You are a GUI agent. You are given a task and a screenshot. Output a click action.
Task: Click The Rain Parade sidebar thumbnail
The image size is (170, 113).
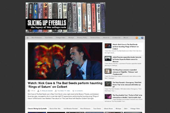click(x=108, y=84)
